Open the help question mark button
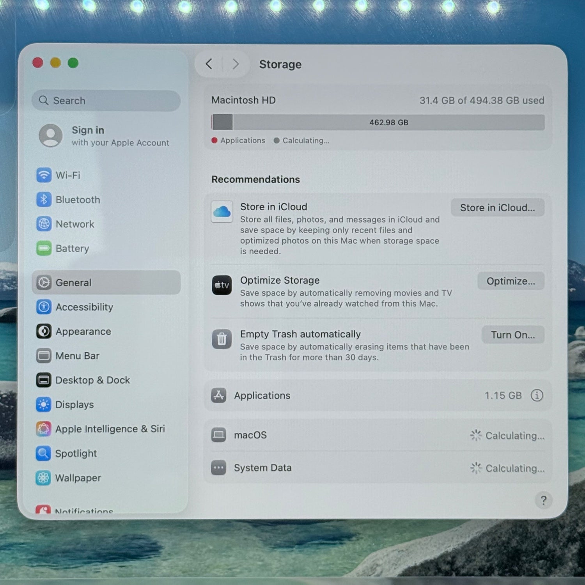 click(543, 500)
